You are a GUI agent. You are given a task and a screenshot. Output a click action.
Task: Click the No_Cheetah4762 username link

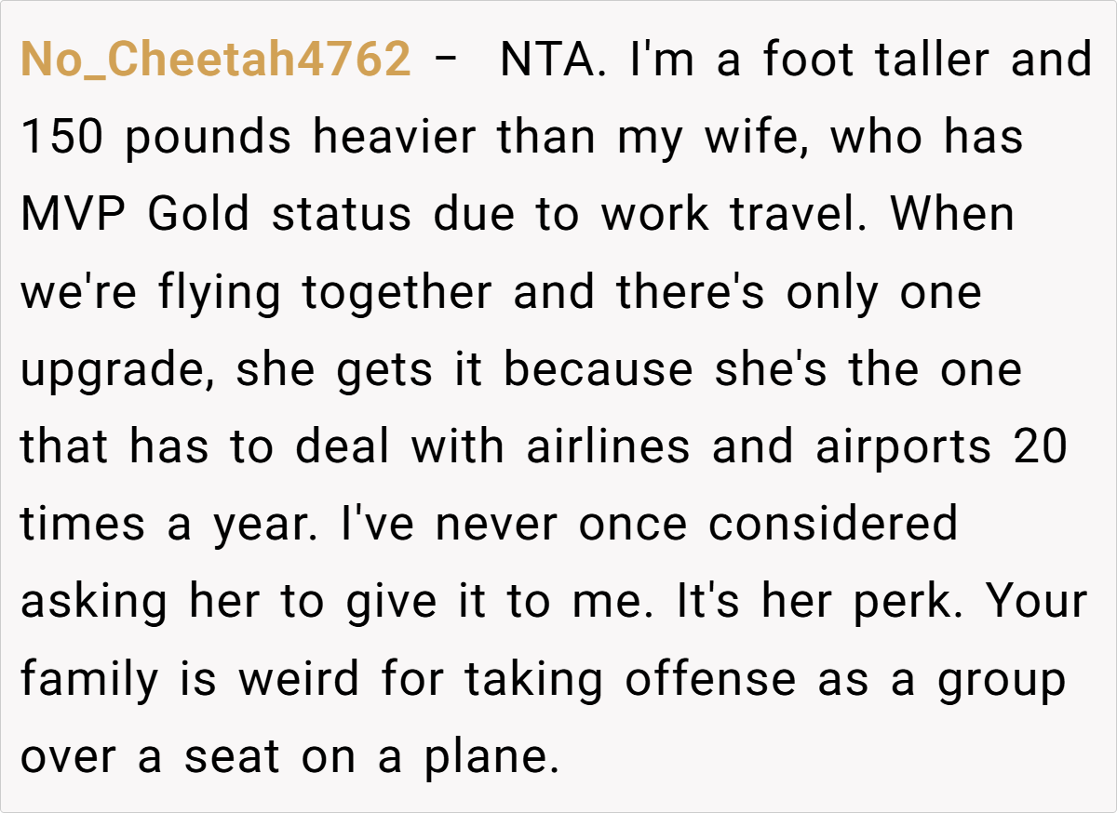(215, 60)
